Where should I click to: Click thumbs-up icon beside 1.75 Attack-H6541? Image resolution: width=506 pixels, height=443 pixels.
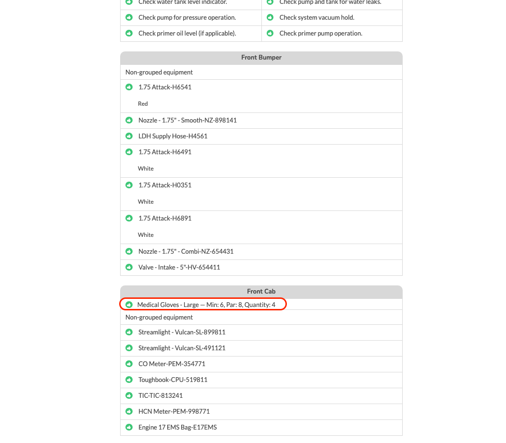[x=129, y=87]
